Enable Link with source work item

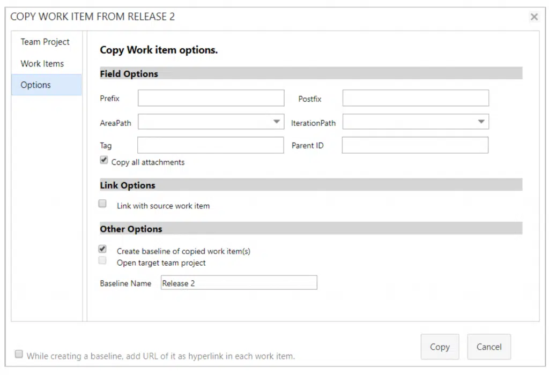pos(103,204)
